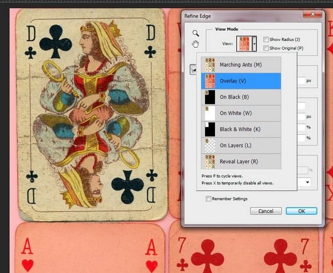Click the ace of hearts card
The width and height of the screenshot is (333, 273).
point(90,248)
